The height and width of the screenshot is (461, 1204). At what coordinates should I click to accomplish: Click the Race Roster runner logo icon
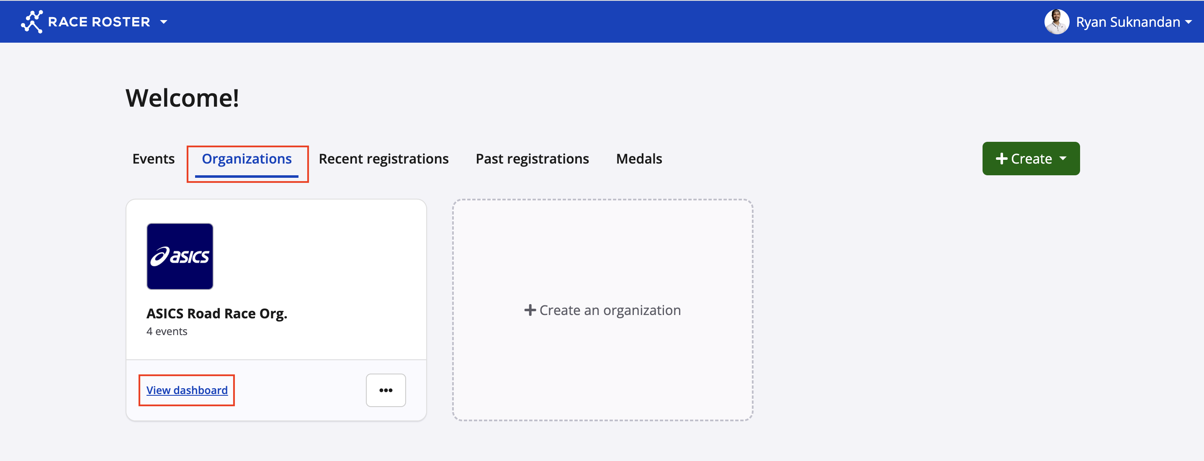click(32, 21)
